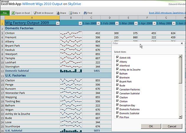Uncheck the Bude filter checkbox
The width and height of the screenshot is (186, 133).
pyautogui.click(x=118, y=85)
